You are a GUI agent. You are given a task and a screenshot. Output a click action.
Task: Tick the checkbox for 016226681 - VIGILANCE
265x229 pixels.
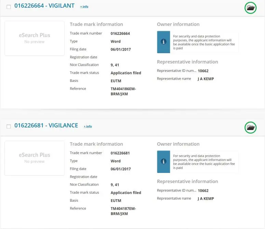tap(9, 126)
